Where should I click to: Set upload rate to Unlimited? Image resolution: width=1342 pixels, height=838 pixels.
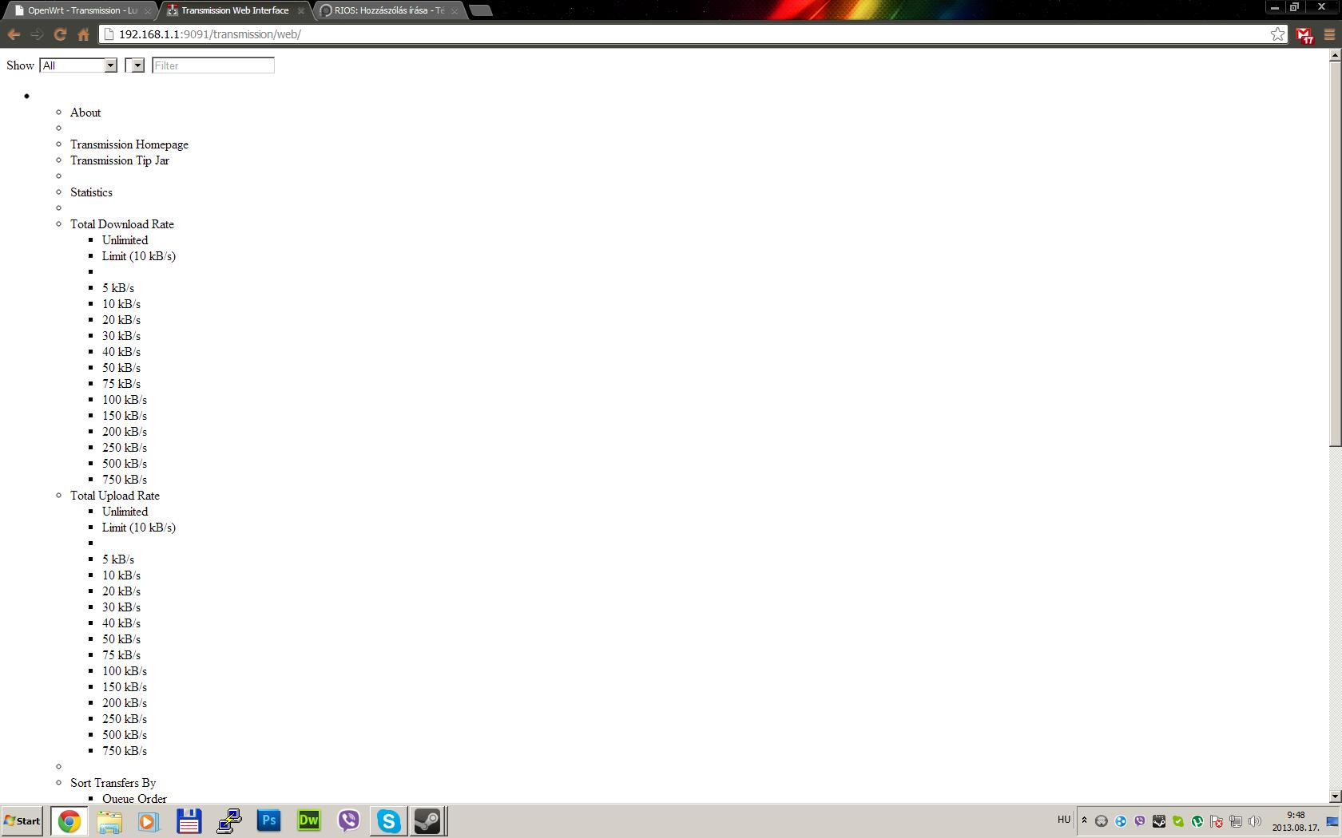[125, 512]
